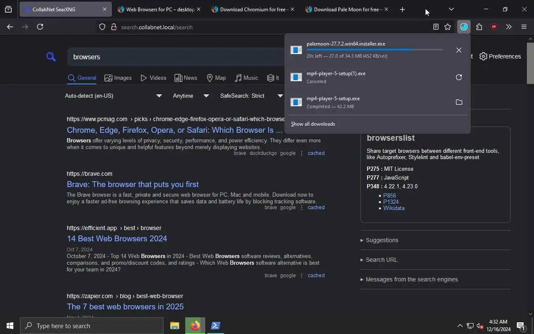Cancel the palemoon installer download
Image resolution: width=534 pixels, height=334 pixels.
pyautogui.click(x=459, y=50)
